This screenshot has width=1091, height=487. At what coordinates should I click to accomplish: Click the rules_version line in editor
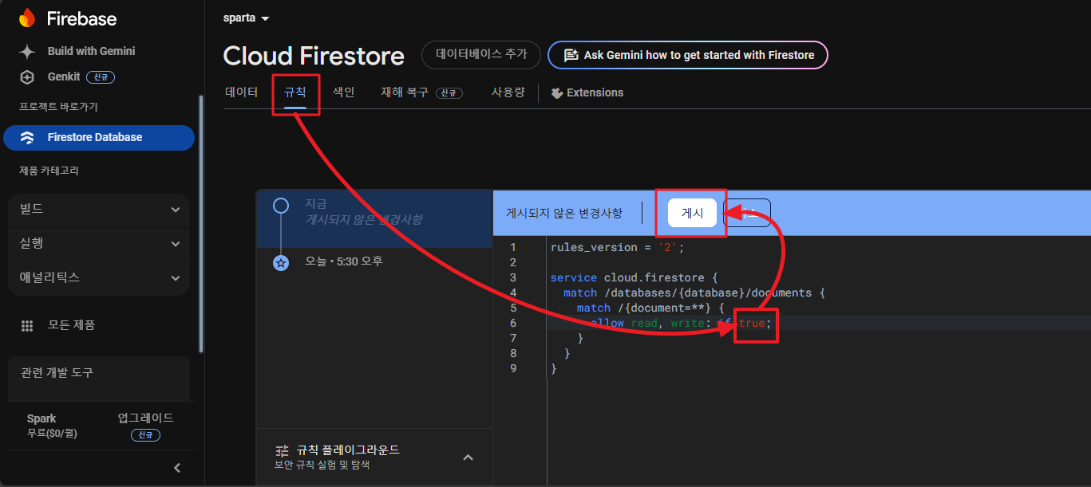pos(617,247)
